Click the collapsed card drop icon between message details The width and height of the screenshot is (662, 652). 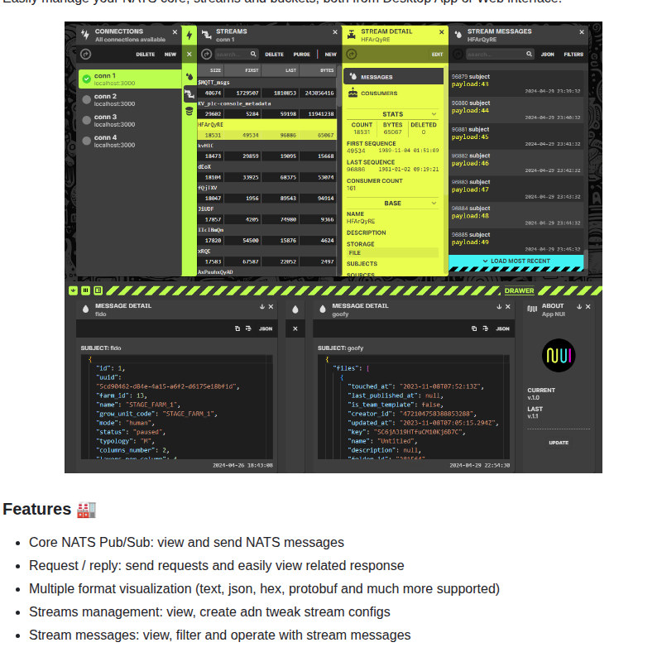click(295, 309)
